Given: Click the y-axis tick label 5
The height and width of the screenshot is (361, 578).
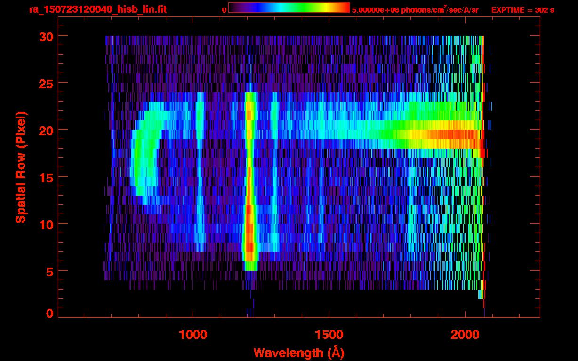Looking at the screenshot, I should [x=50, y=271].
